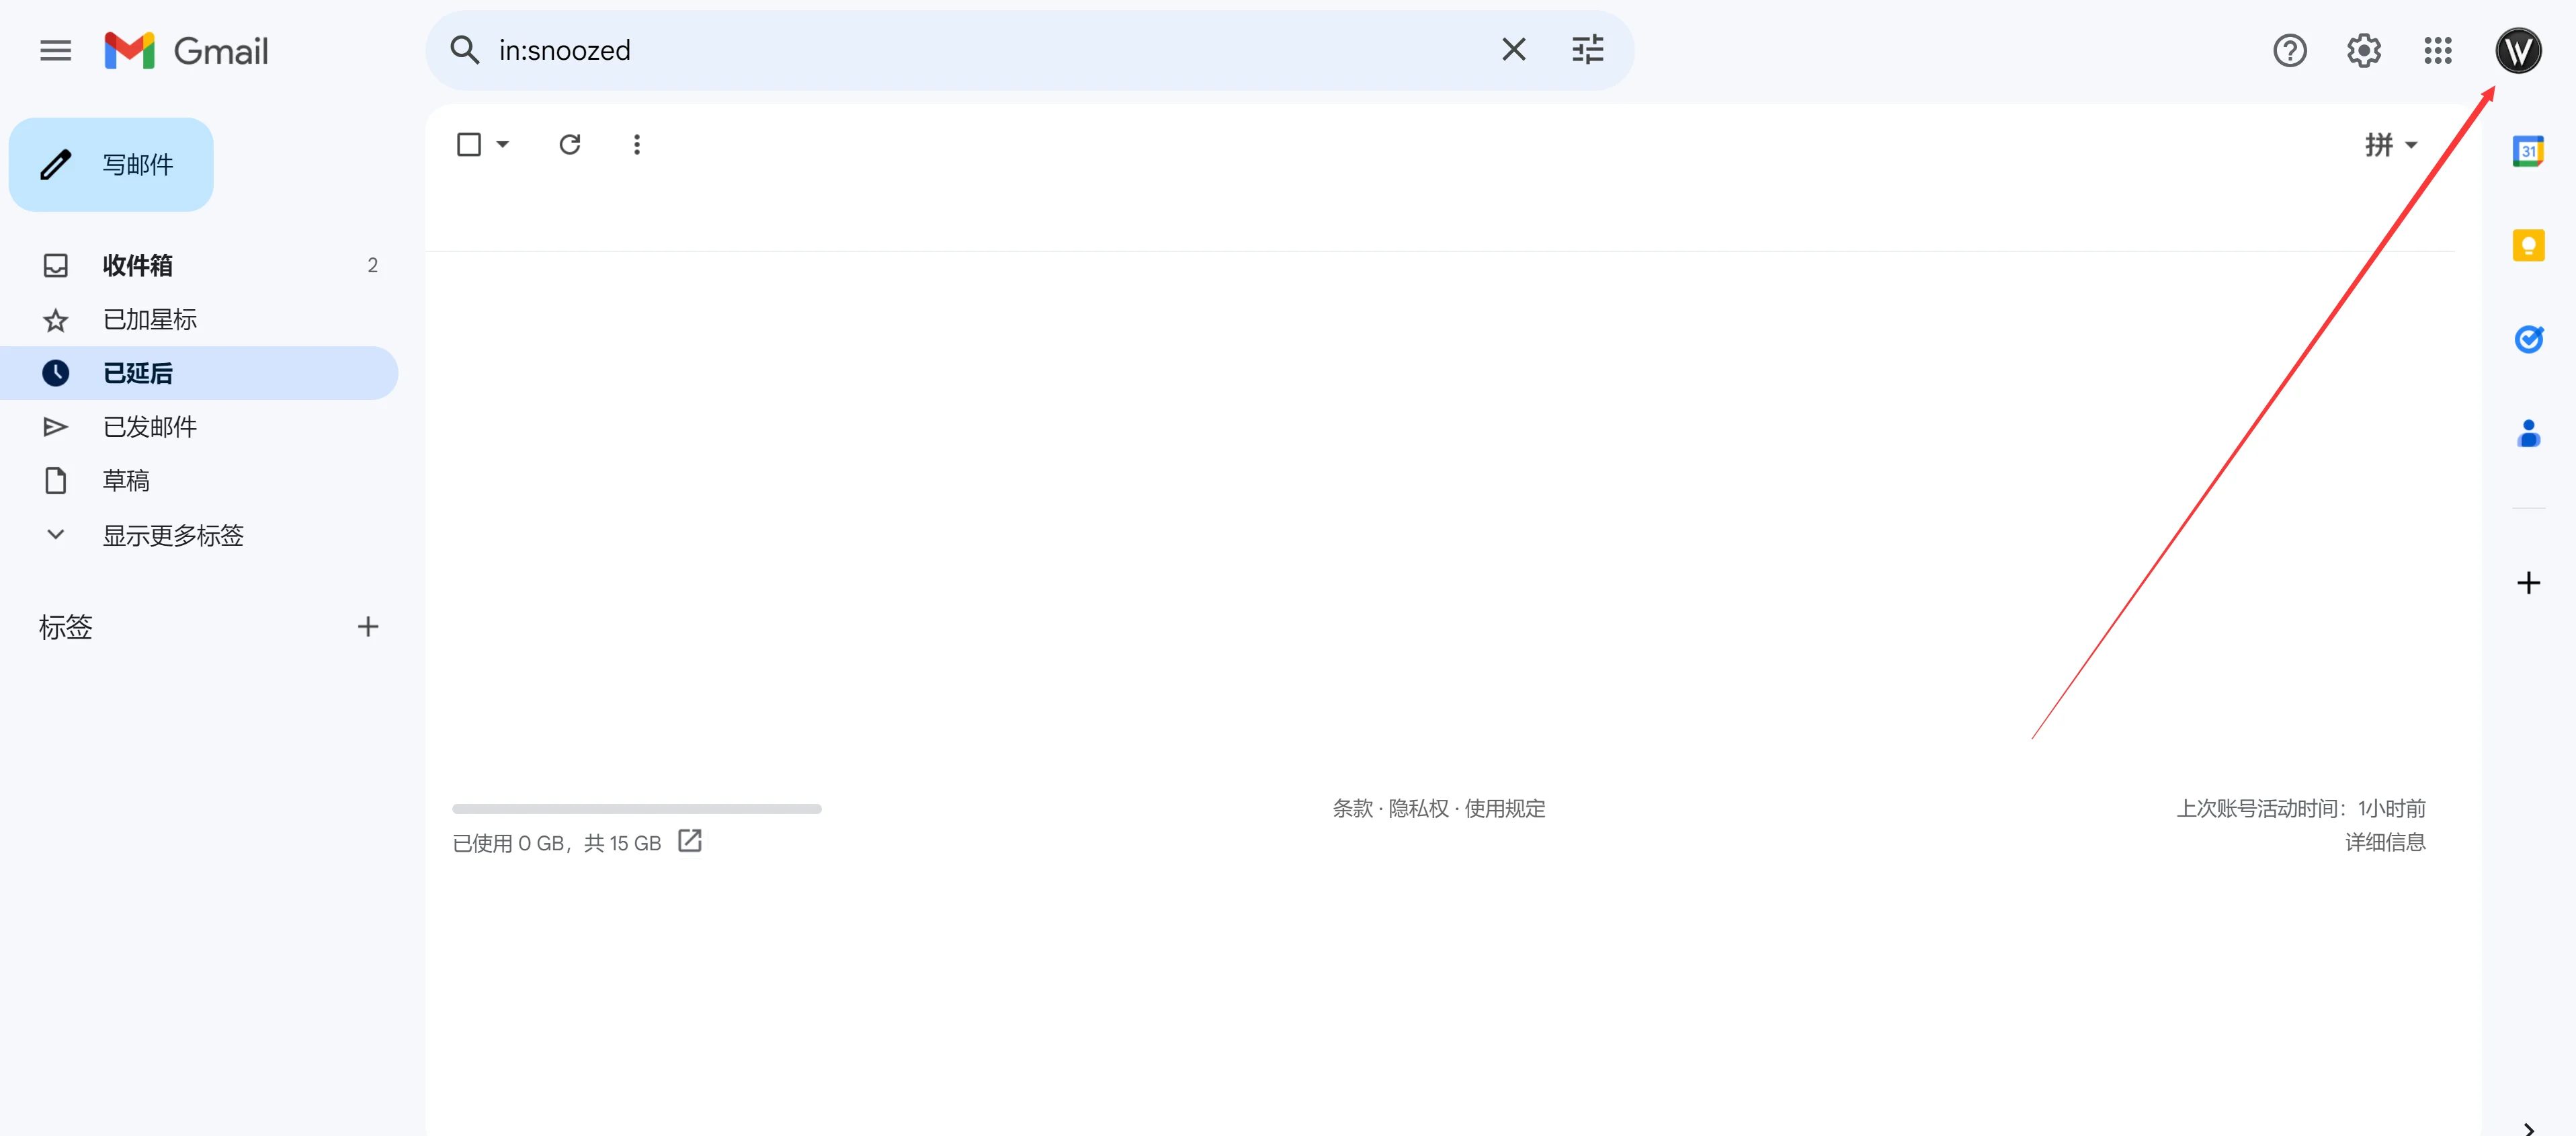Screen dimensions: 2576x1136
Task: Open the Help question mark icon
Action: pyautogui.click(x=2290, y=50)
